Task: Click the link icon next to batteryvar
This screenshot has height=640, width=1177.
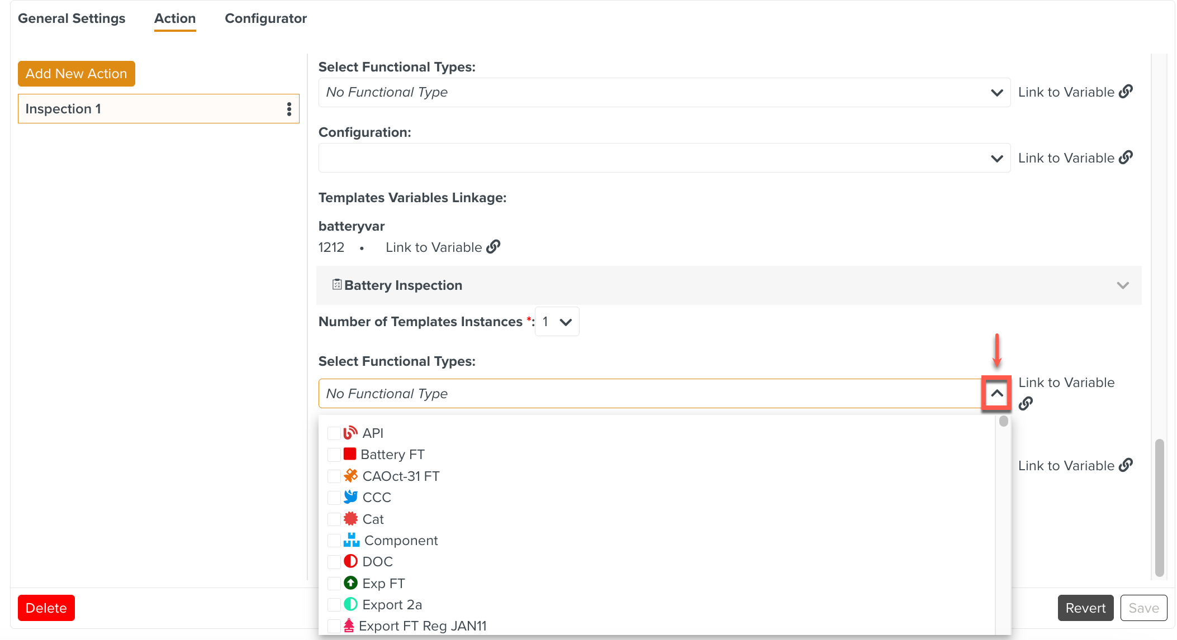Action: point(493,247)
